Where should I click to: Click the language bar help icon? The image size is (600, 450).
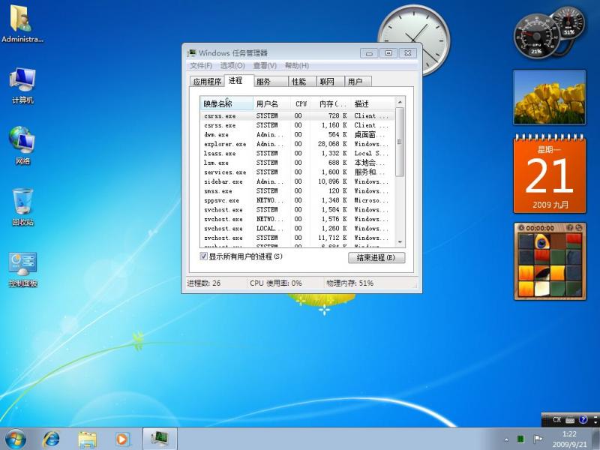[583, 420]
